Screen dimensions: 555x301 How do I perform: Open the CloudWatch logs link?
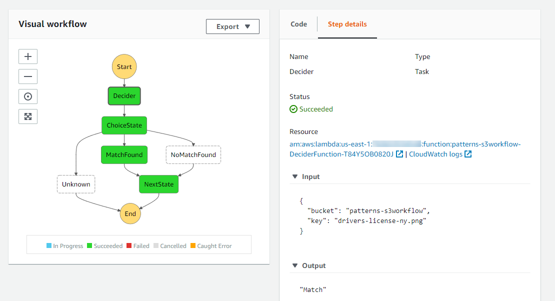(435, 154)
